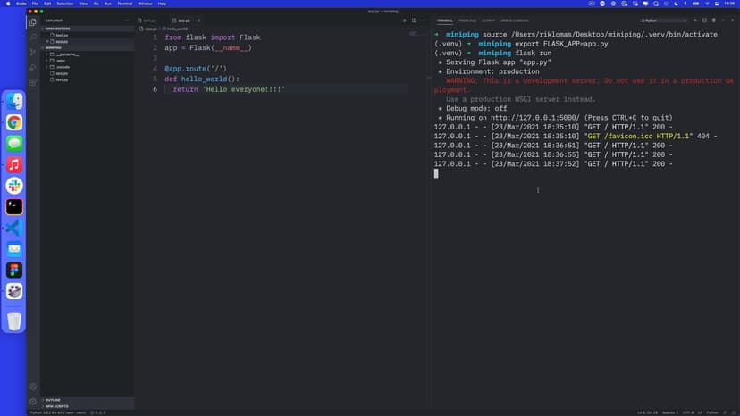Open the Extensions view
Viewport: 740px width, 416px height.
click(x=33, y=82)
